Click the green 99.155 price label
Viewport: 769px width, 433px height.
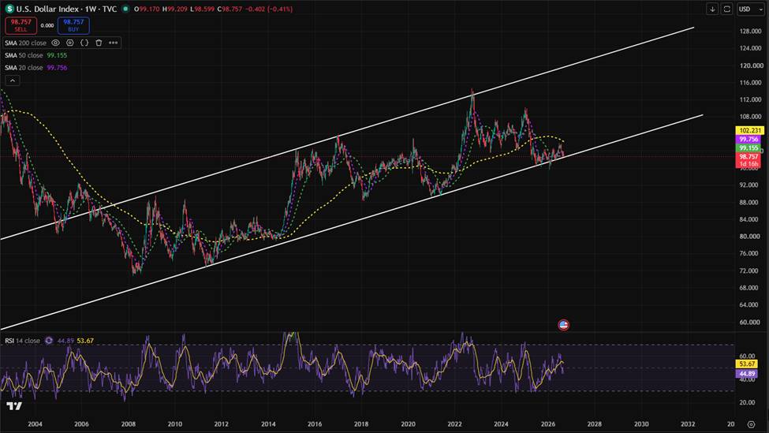749,147
